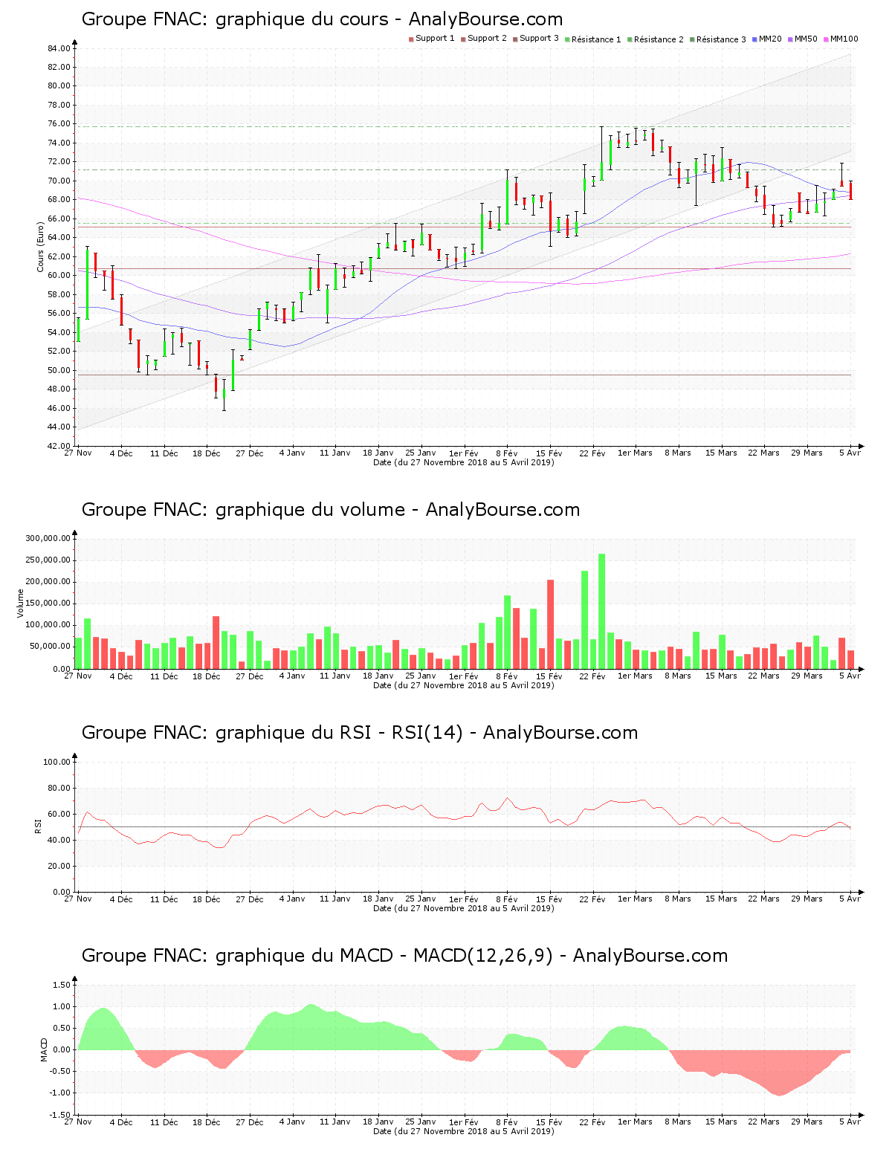The image size is (892, 1152).
Task: Click the date range caption under MACD chart
Action: [x=464, y=1131]
